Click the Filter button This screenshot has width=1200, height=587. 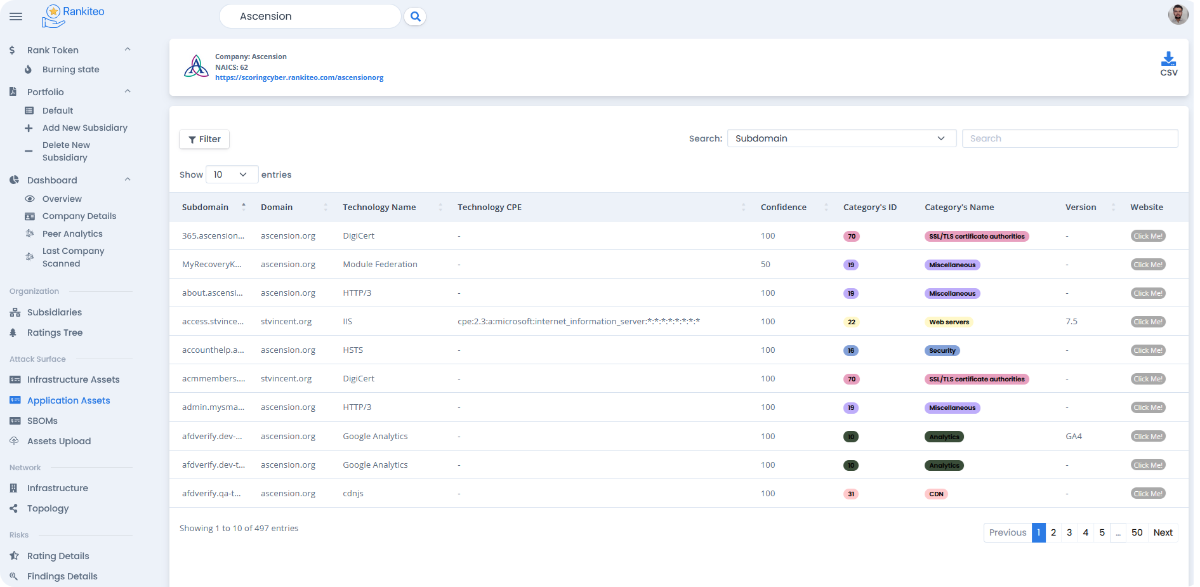(204, 139)
